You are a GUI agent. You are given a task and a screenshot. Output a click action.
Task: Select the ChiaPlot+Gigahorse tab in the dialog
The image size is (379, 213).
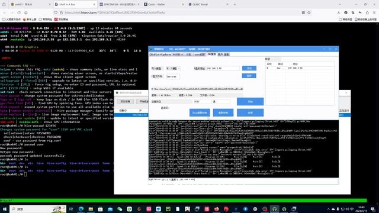click(160, 54)
